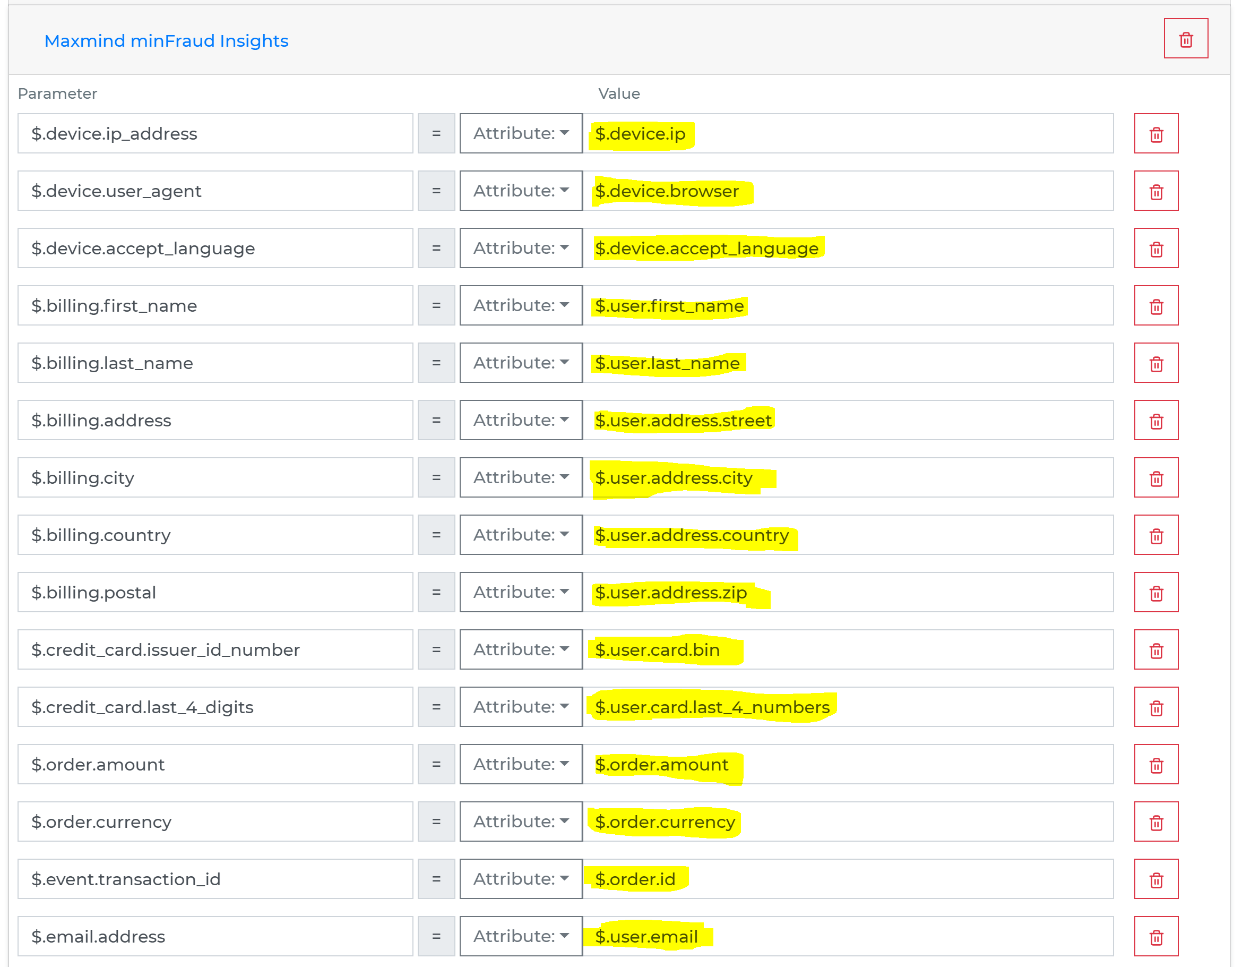Delete the $.device.user_agent parameter row

(x=1156, y=191)
